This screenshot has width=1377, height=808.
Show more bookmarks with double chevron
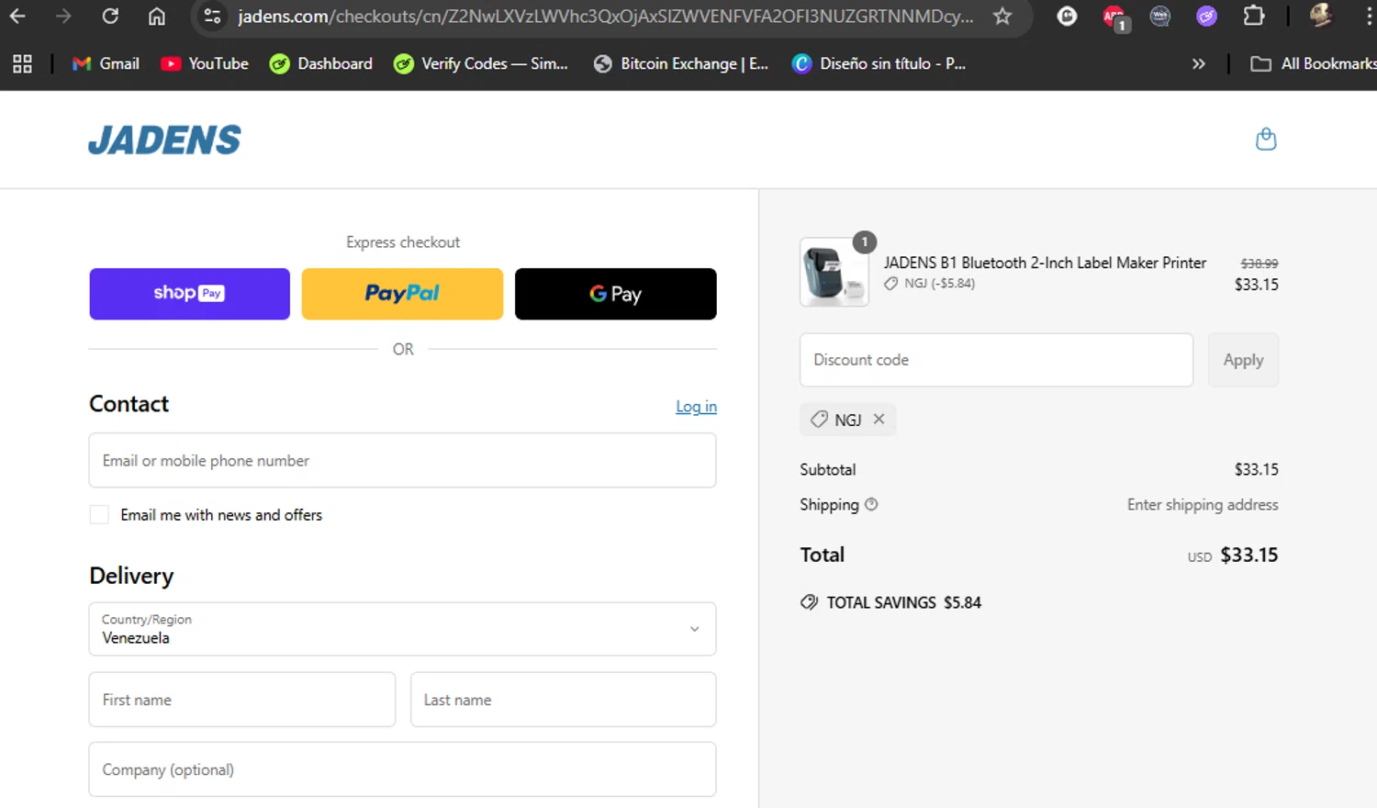(1198, 63)
